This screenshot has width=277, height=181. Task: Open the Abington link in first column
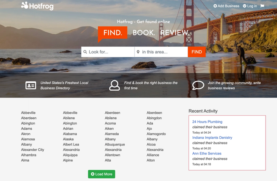pyautogui.click(x=28, y=123)
